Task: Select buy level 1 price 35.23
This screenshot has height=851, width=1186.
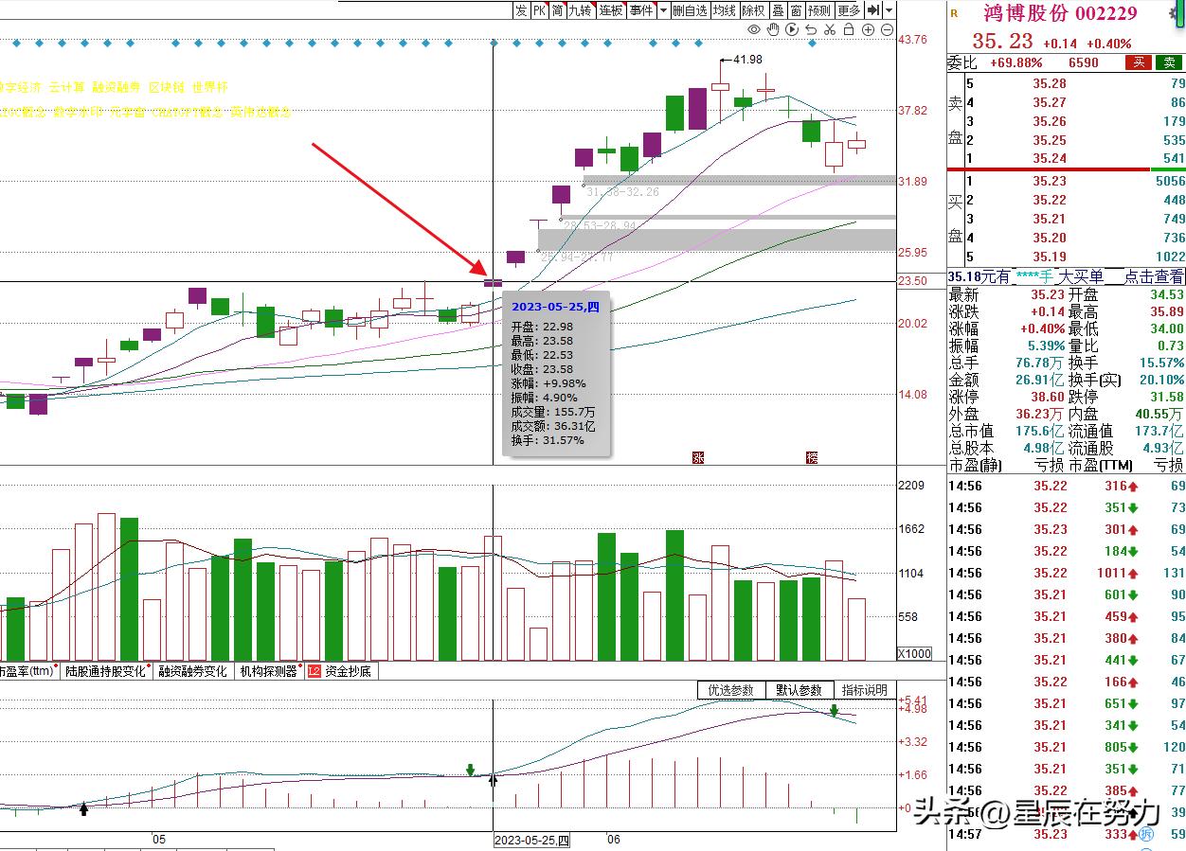Action: 1050,181
